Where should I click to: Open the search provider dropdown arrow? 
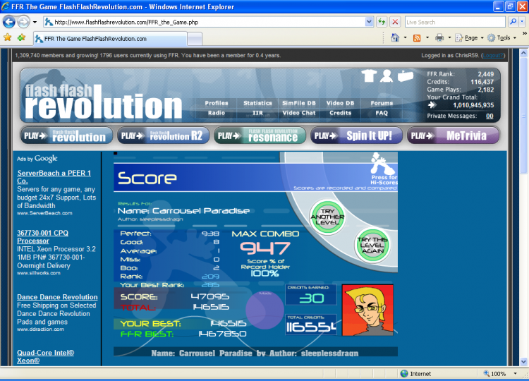coord(522,23)
